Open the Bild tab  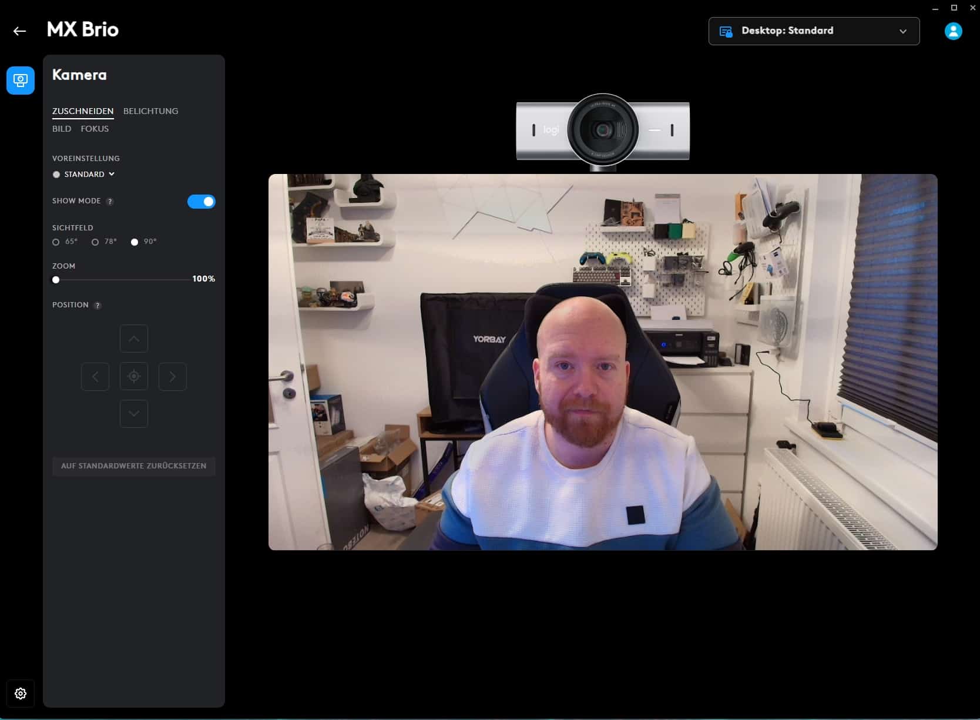(x=62, y=129)
